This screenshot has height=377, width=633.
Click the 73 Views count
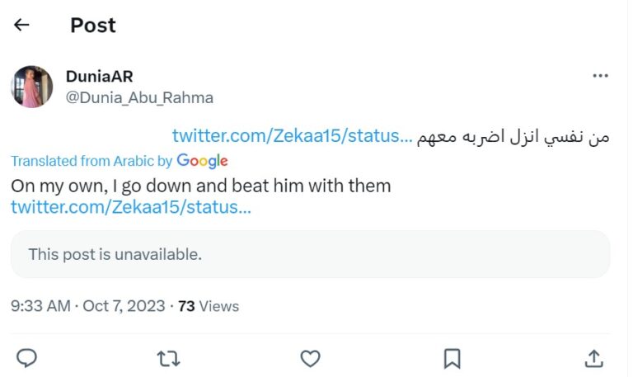pyautogui.click(x=209, y=306)
